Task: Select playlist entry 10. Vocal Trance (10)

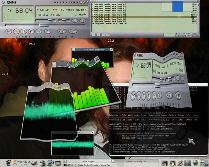Action: coord(144,23)
